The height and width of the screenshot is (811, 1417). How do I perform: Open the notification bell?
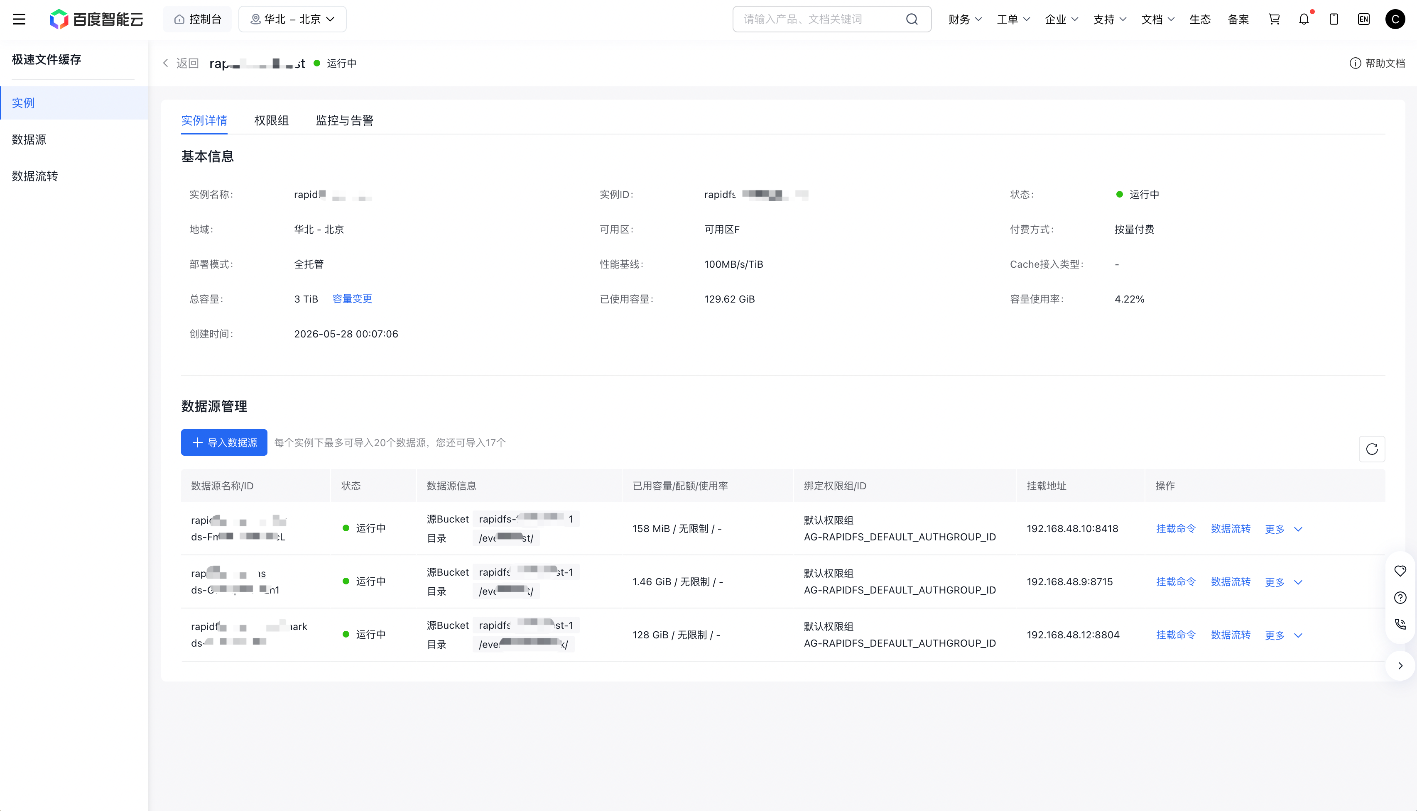[x=1304, y=20]
